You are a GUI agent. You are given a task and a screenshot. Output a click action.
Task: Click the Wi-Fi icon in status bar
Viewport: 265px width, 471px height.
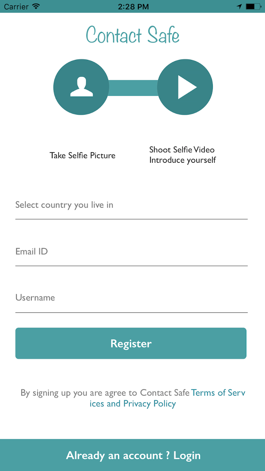point(36,6)
